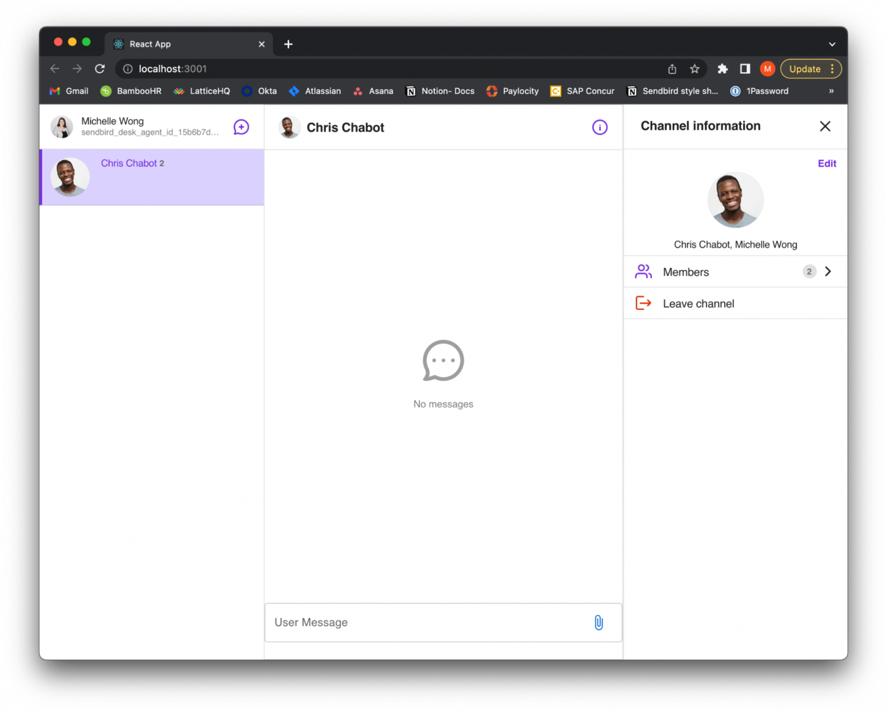Click the sendbird_desk_agent_id user ID text
The image size is (887, 712).
click(x=150, y=133)
